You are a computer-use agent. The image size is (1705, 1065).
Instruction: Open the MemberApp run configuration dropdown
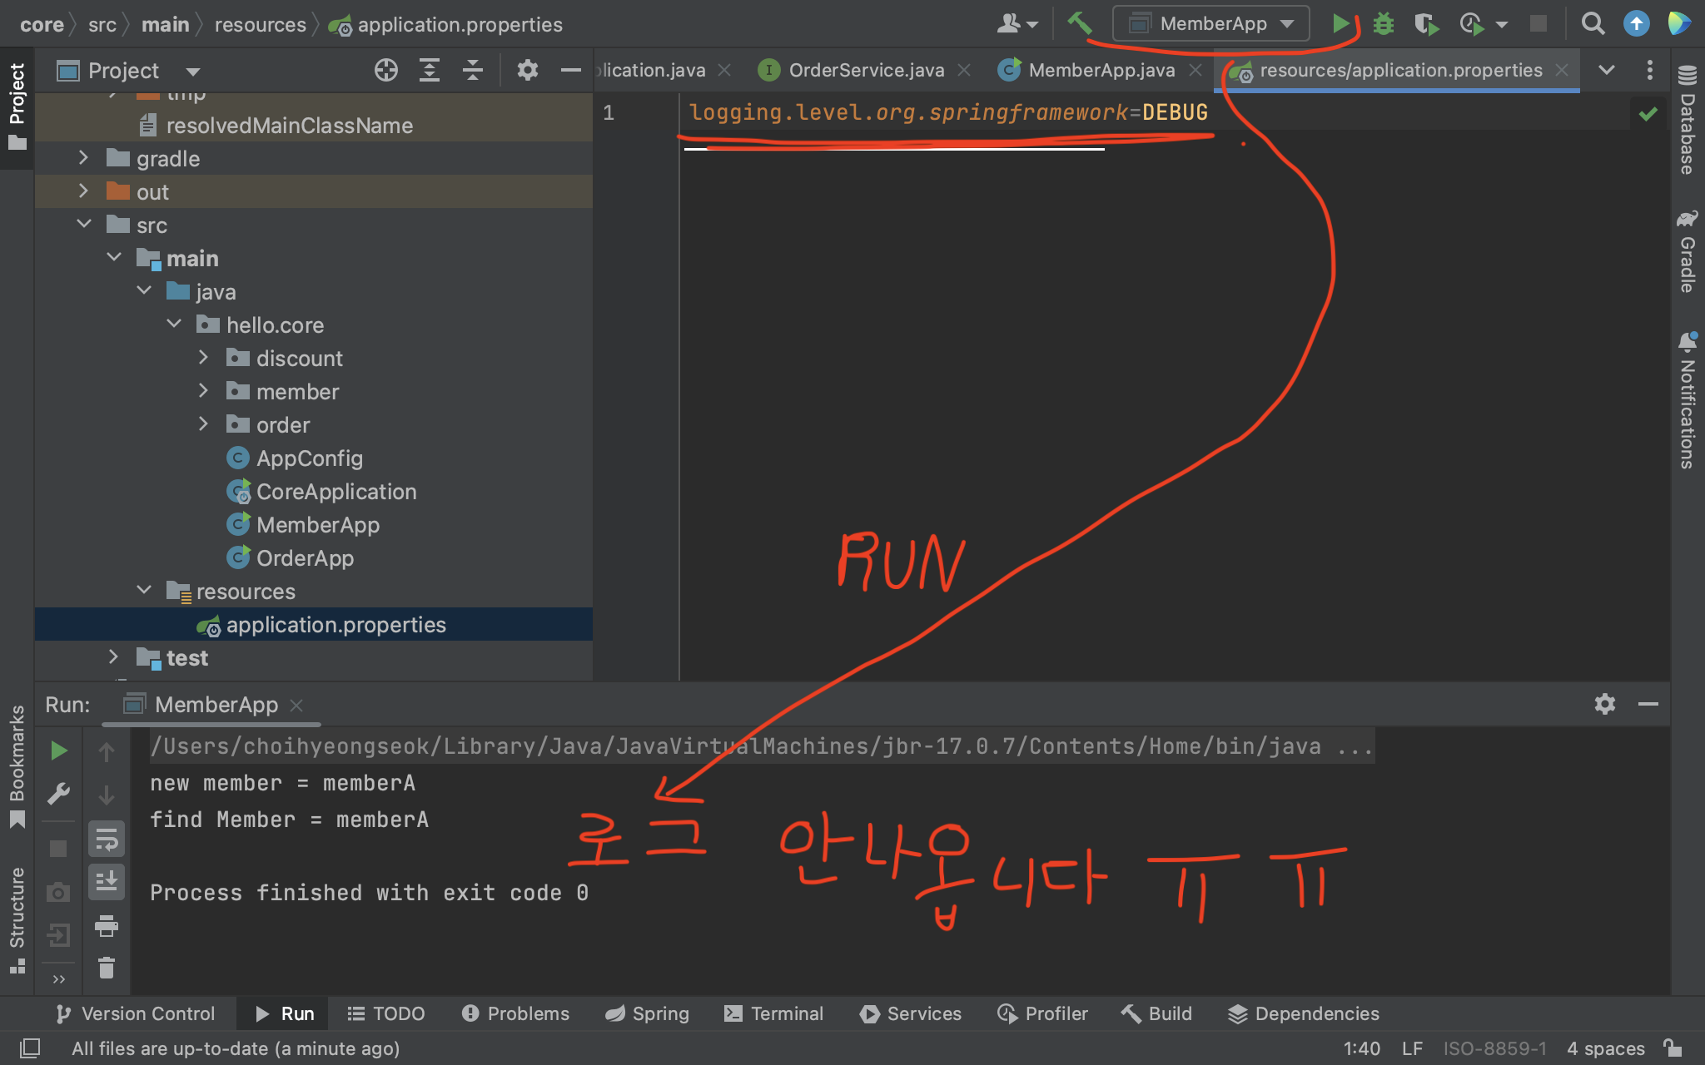pos(1211,24)
